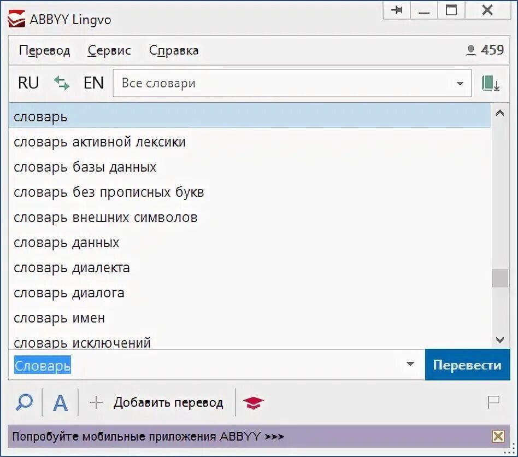Click the gray flag icon
518x457 pixels.
click(x=493, y=402)
